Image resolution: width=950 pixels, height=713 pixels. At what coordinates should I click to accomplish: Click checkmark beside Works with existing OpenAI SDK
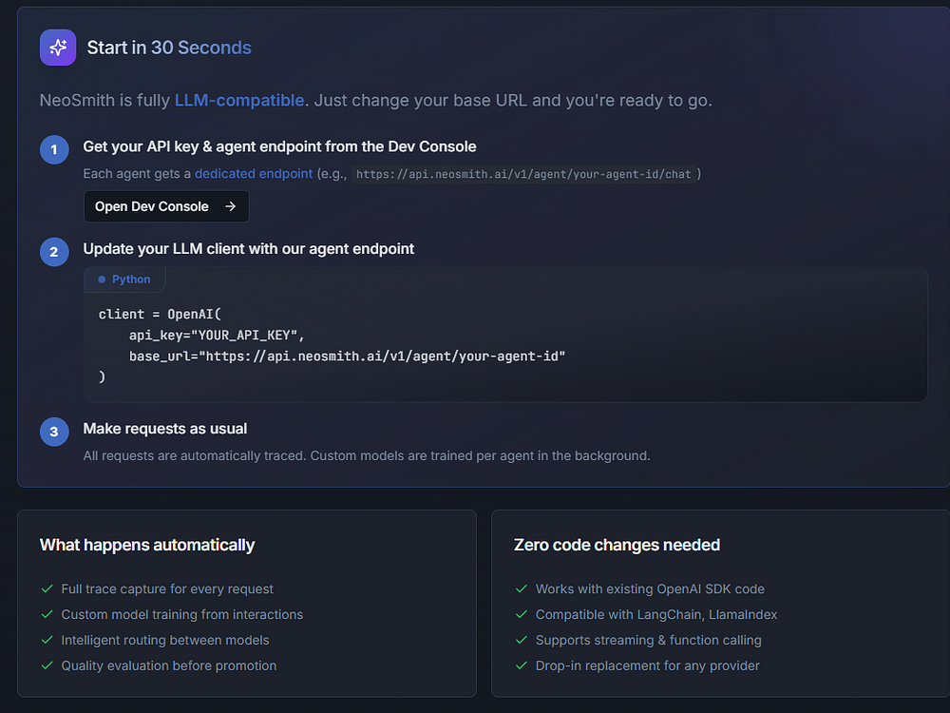(x=522, y=589)
